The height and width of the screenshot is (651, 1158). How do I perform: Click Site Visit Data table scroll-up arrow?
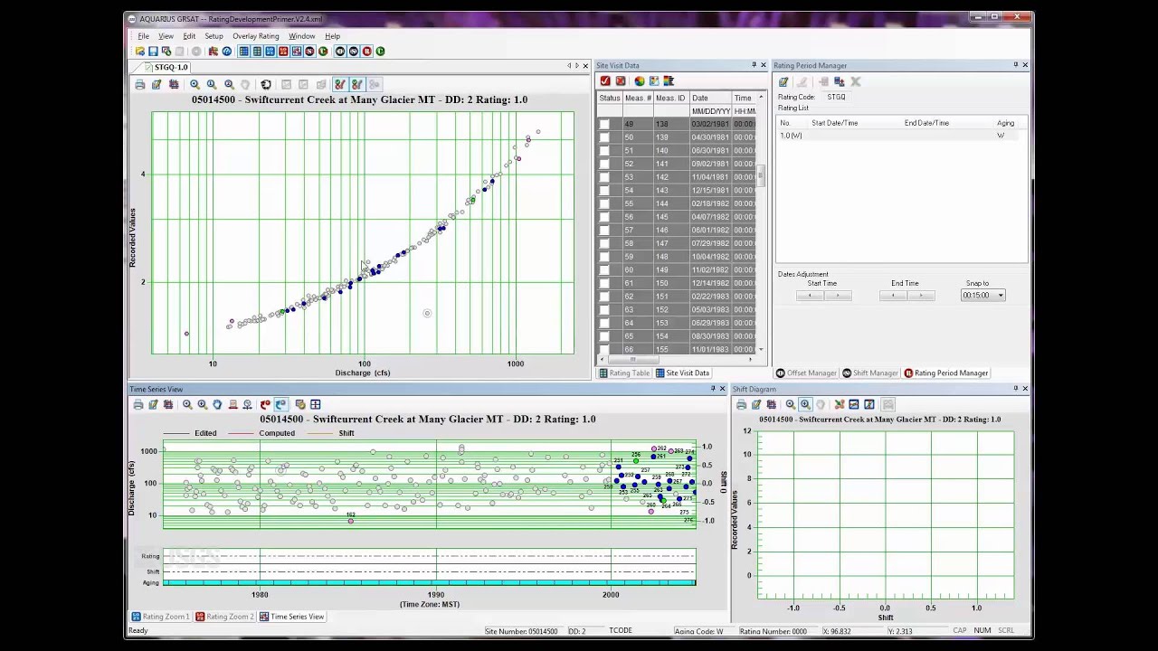(761, 97)
